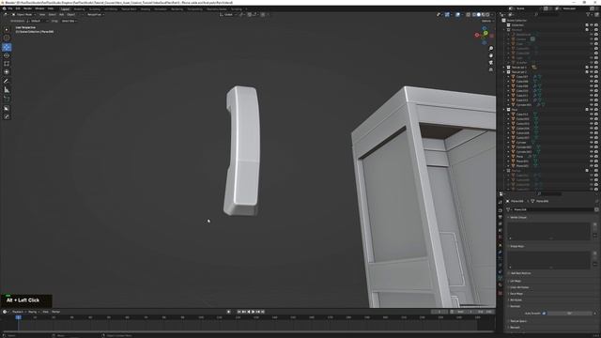Open the Edit menu
Screen dimensions: 601x338
click(18, 8)
